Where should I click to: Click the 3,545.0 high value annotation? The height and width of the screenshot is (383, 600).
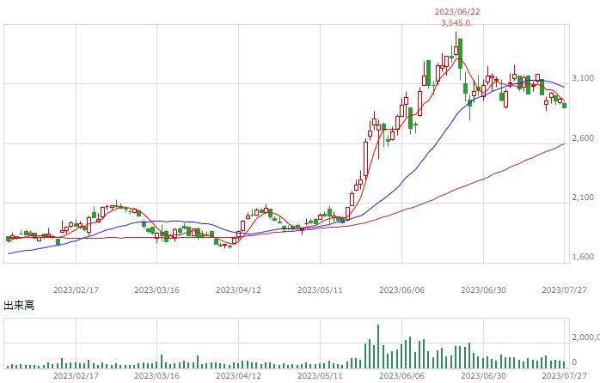click(x=456, y=23)
